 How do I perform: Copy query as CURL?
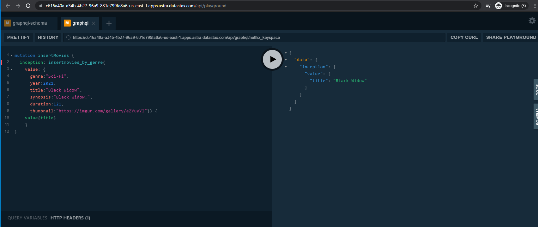tap(464, 37)
